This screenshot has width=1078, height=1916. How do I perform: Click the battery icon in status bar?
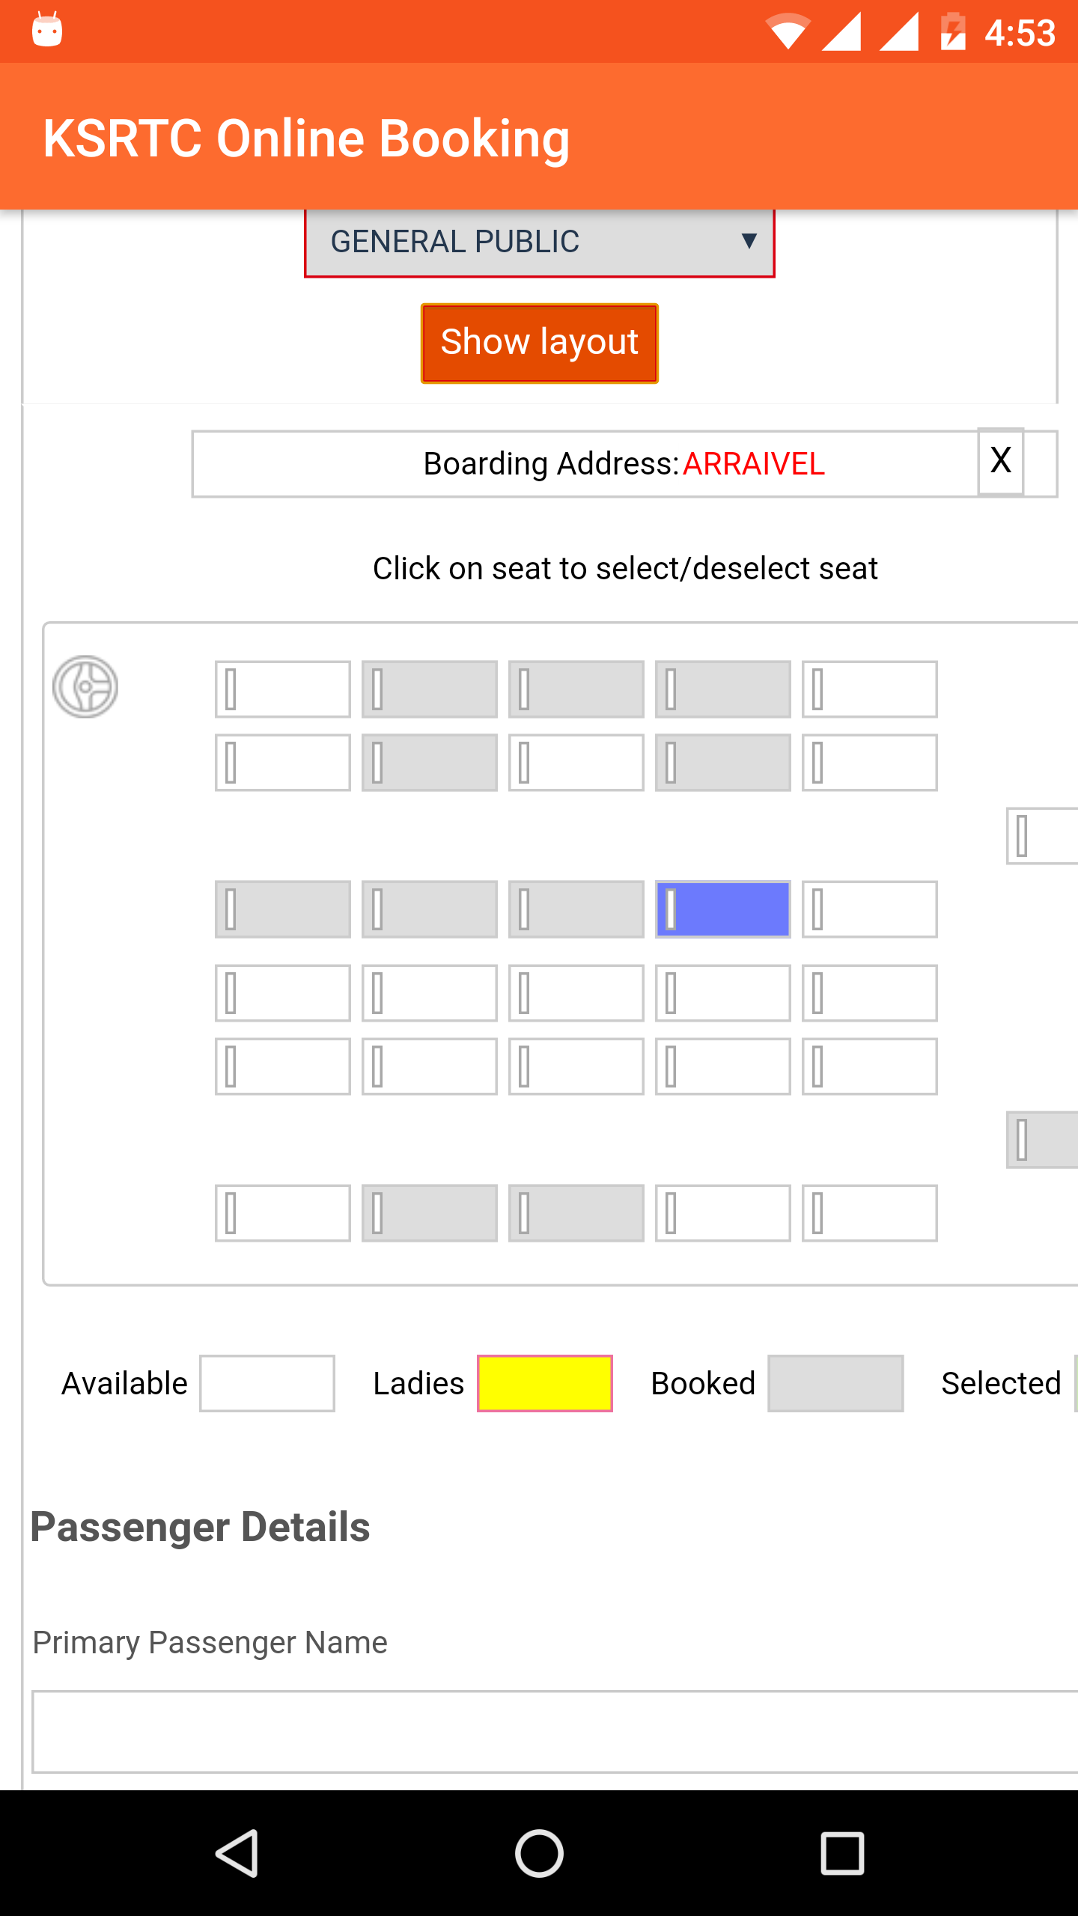pyautogui.click(x=953, y=32)
